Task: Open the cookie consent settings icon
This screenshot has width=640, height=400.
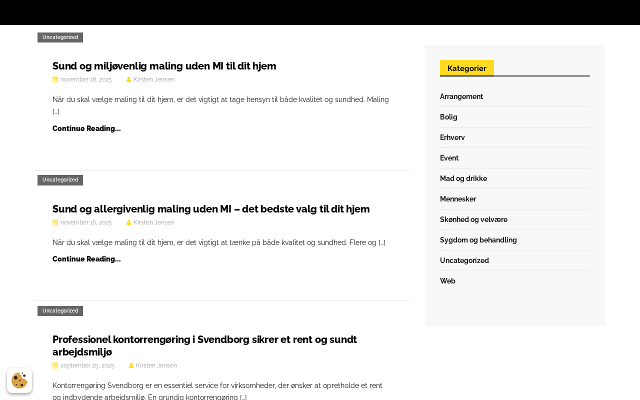Action: click(x=19, y=380)
